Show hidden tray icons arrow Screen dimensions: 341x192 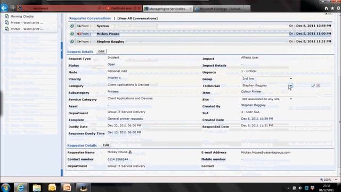288,188
